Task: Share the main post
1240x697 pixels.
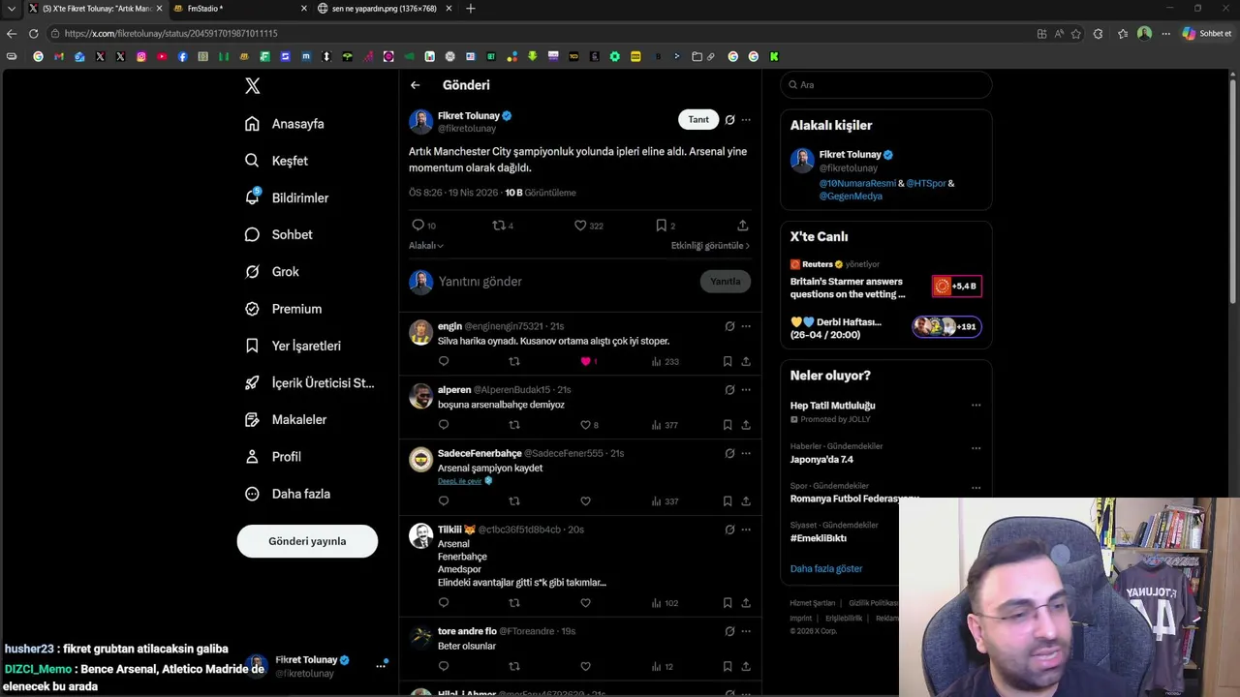Action: point(742,226)
